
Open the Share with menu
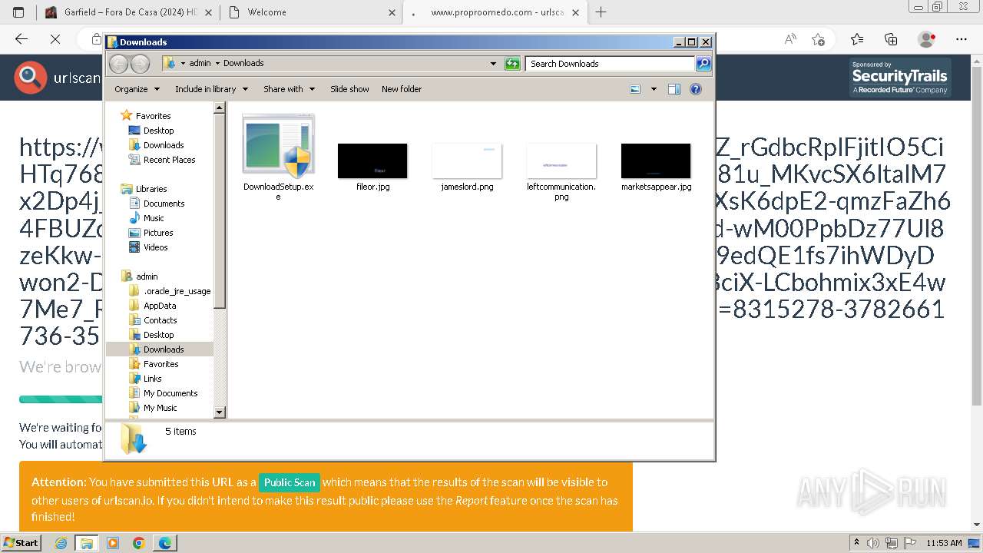coord(289,89)
